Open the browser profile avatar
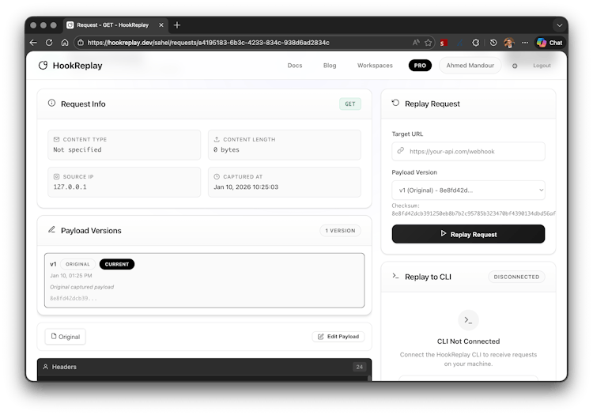The width and height of the screenshot is (593, 415). (509, 43)
